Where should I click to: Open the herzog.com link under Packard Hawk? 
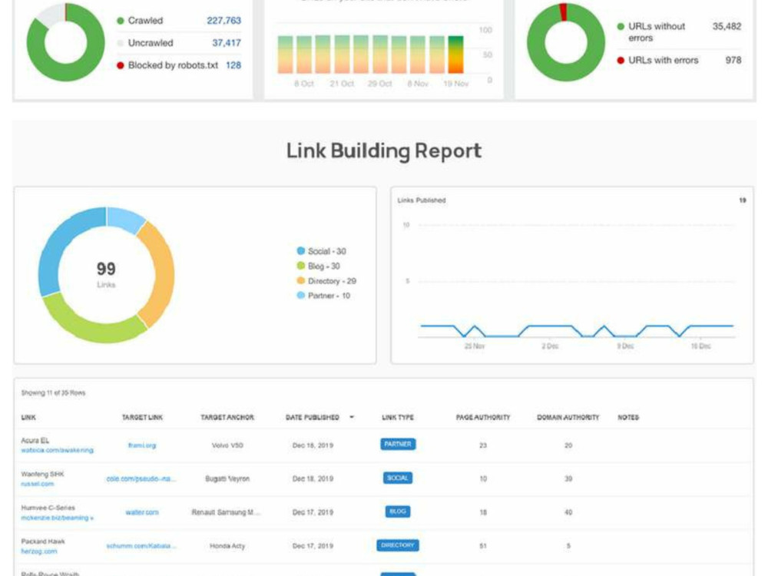pos(39,551)
